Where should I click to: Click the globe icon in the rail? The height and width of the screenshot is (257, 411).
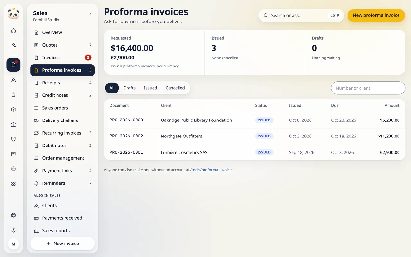(x=13, y=169)
